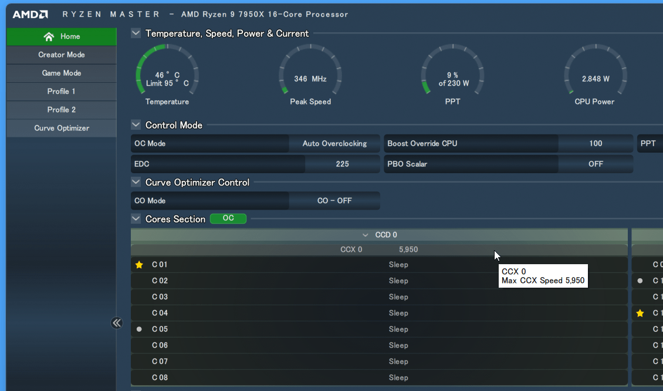
Task: Select the C 06 core row
Action: point(379,345)
